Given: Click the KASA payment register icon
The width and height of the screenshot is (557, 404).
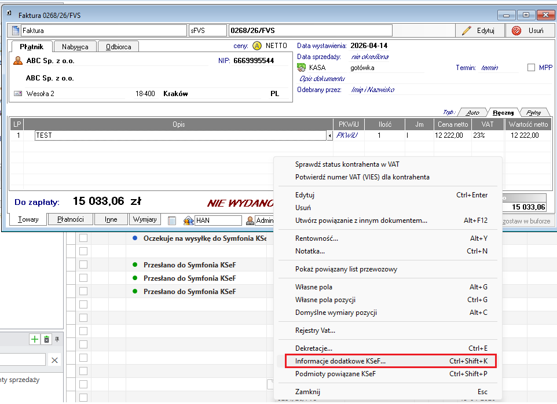Looking at the screenshot, I should click(x=302, y=68).
